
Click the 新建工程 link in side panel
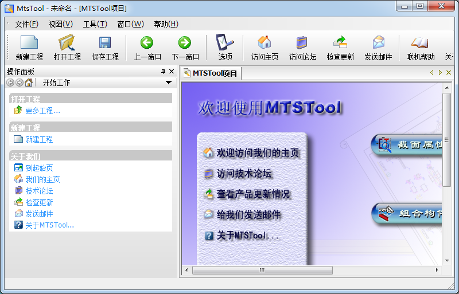(x=39, y=139)
